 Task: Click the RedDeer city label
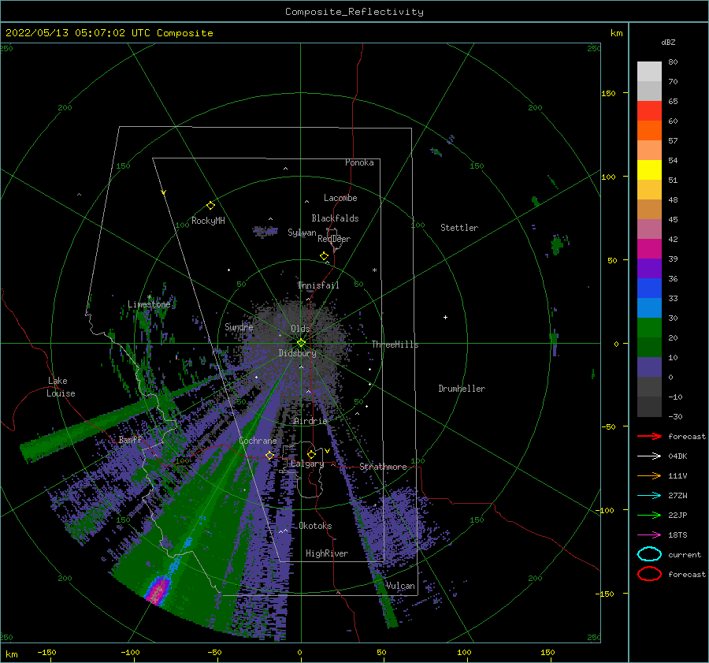point(334,239)
